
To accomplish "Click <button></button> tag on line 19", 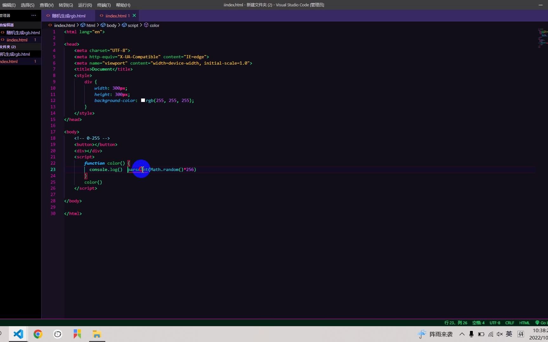I will click(96, 144).
